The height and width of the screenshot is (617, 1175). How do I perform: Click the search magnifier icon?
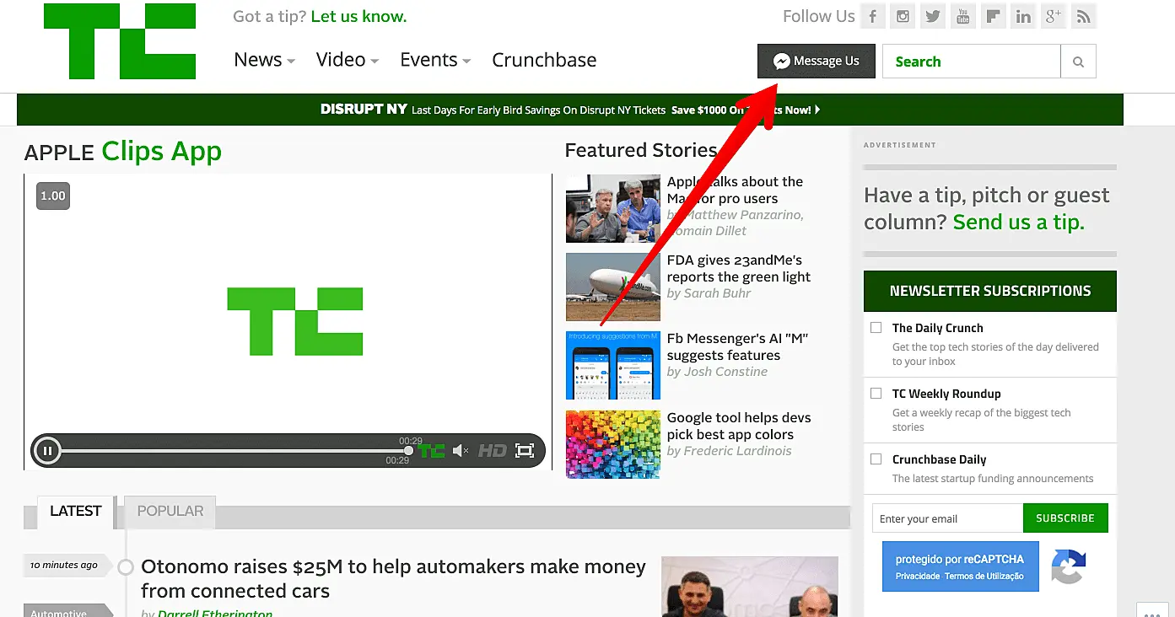(x=1079, y=61)
